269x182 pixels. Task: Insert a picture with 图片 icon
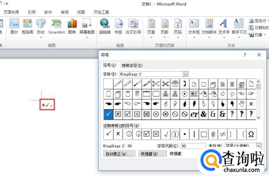click(x=14, y=26)
